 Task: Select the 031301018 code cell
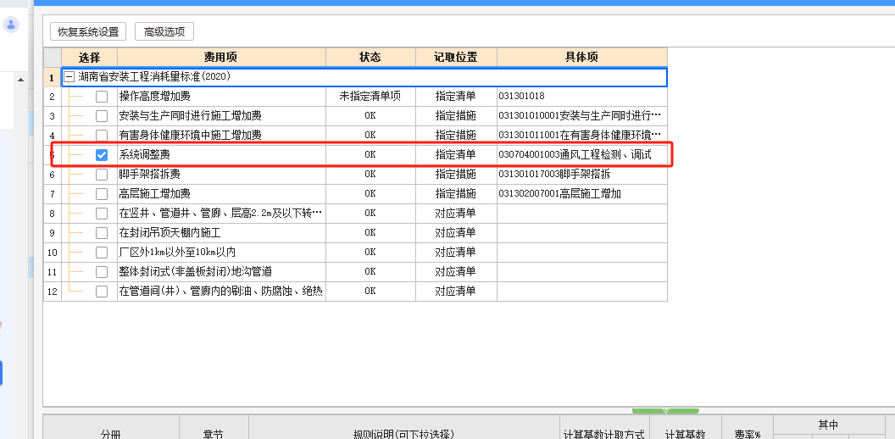(582, 97)
